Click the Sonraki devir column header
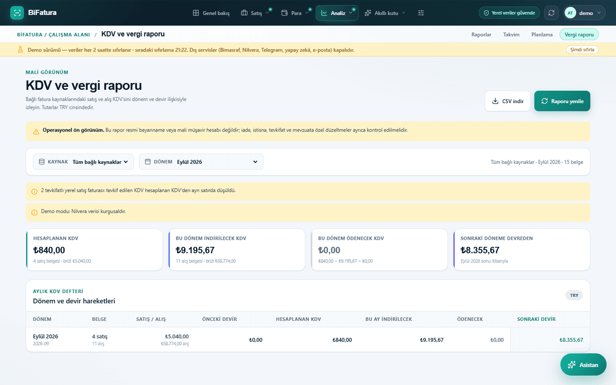Image resolution: width=616 pixels, height=385 pixels. pos(536,319)
